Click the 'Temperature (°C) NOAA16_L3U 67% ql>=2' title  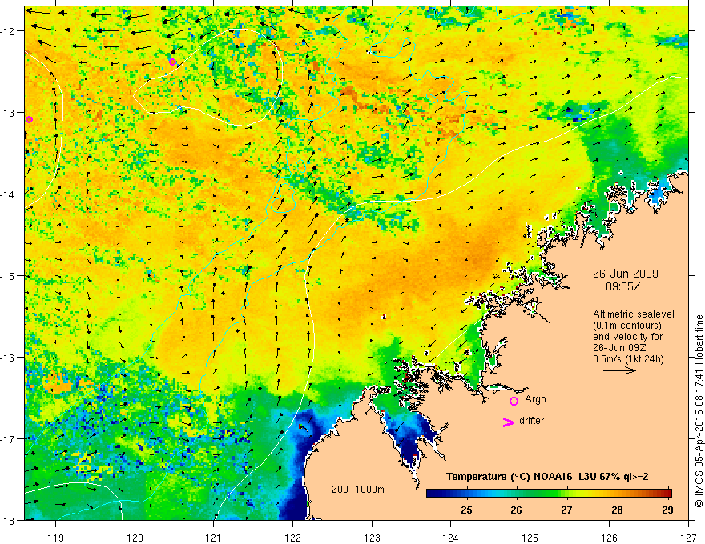pos(547,477)
